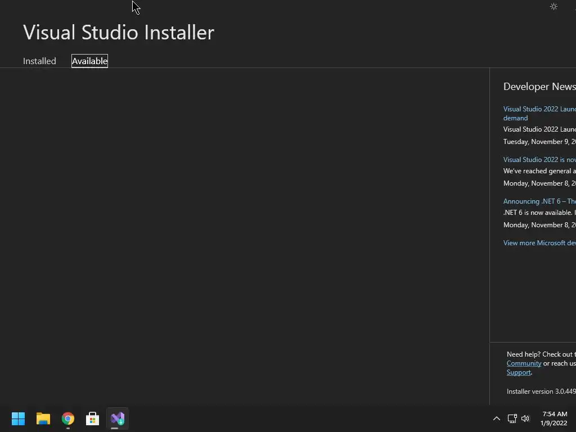Show hidden system tray icons
Viewport: 576px width, 432px height.
pyautogui.click(x=496, y=418)
